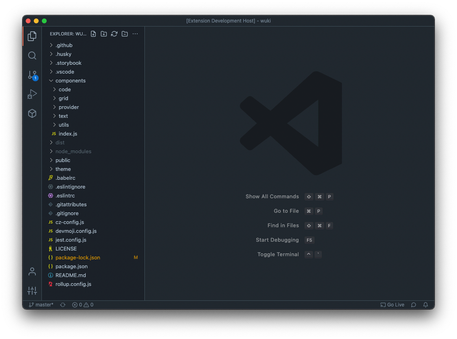Viewport: 457px width, 339px height.
Task: Open the feedback icon in status bar
Action: pos(414,305)
